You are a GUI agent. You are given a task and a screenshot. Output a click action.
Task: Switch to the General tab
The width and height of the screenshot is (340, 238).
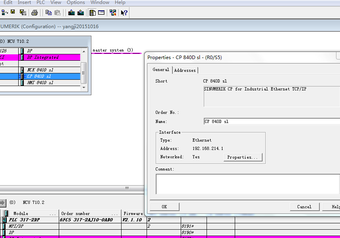[161, 69]
